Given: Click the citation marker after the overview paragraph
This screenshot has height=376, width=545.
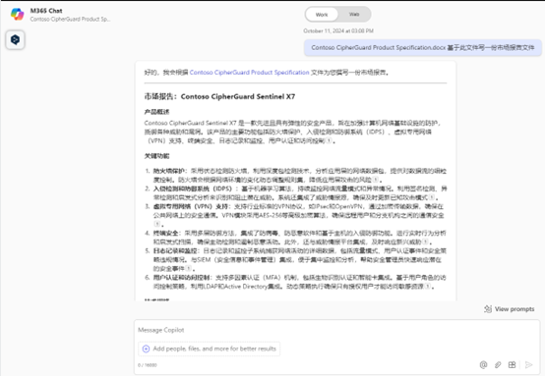Looking at the screenshot, I should coord(329,140).
